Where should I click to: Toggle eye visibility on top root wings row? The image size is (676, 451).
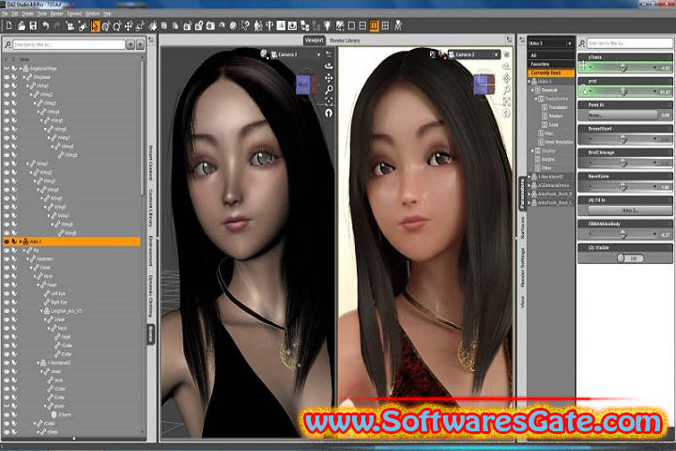(x=7, y=69)
